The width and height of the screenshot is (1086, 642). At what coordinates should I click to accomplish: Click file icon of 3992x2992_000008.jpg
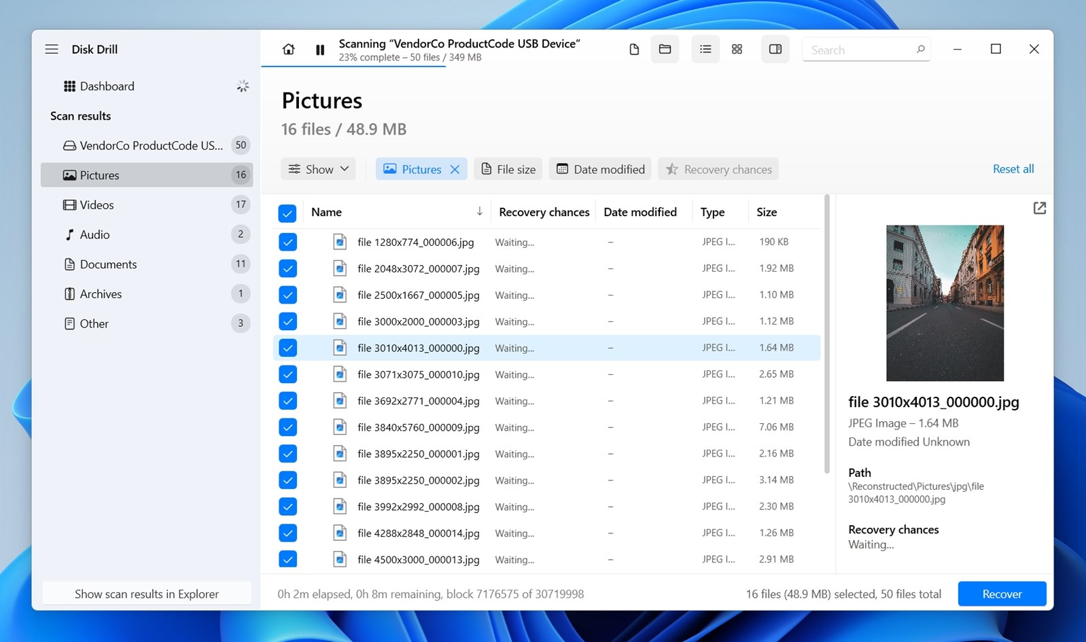coord(340,507)
